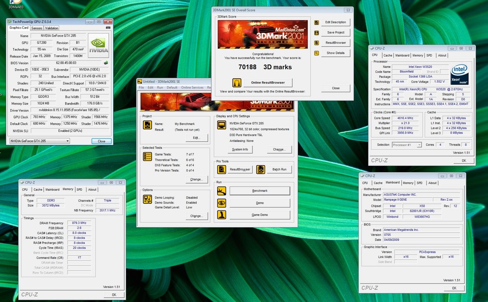Click the Pro Tools ResultBrowser icon
This screenshot has height=302, width=488.
coord(222,170)
